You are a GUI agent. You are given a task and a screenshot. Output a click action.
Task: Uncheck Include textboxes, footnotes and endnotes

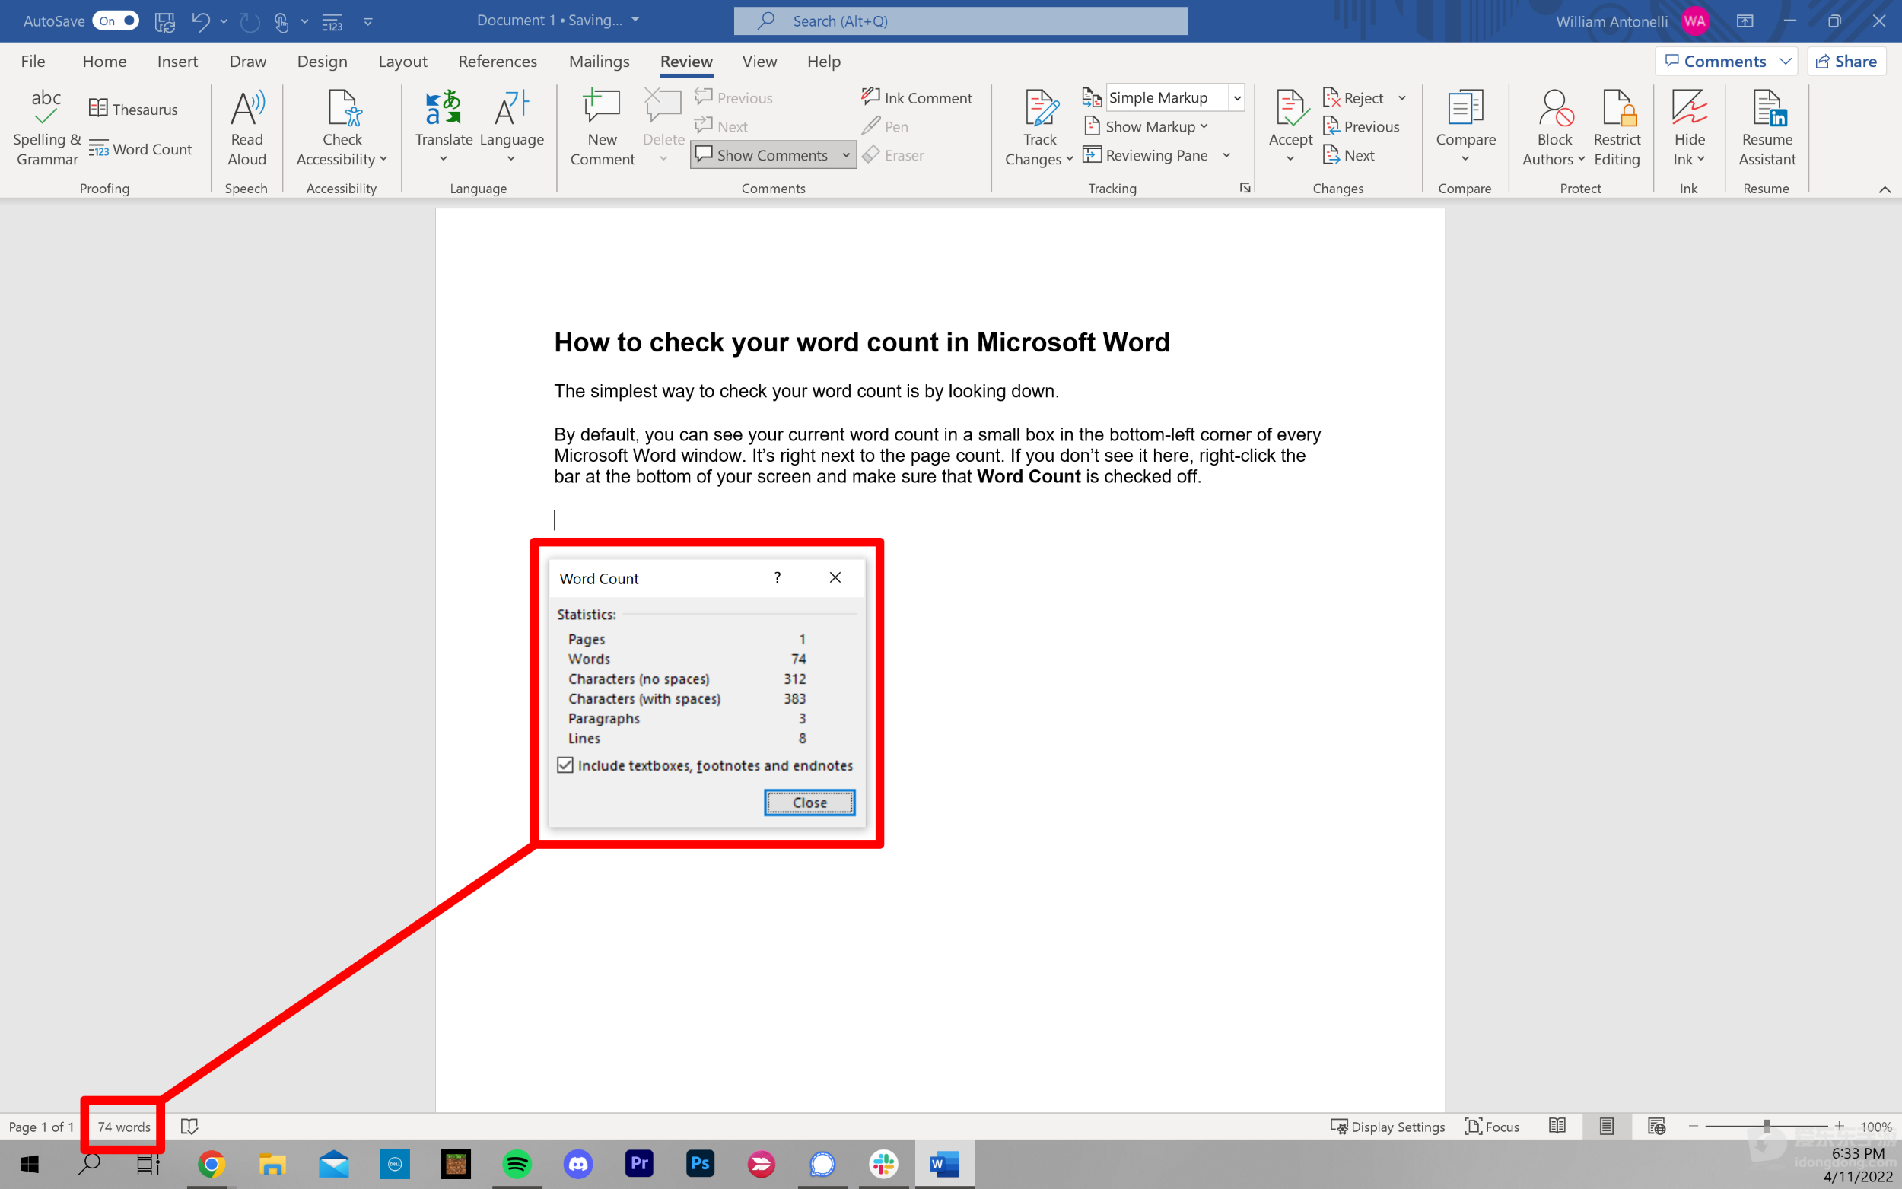[x=565, y=765]
